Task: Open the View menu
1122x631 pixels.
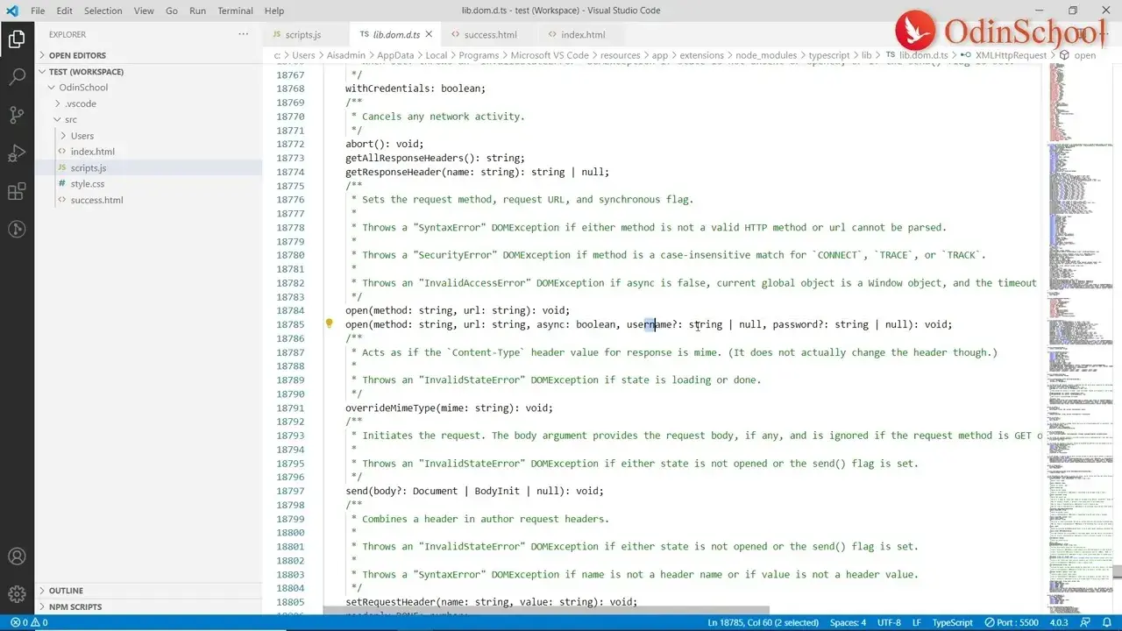Action: [x=143, y=11]
